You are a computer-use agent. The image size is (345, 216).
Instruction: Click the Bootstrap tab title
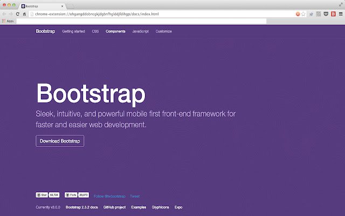pyautogui.click(x=32, y=6)
